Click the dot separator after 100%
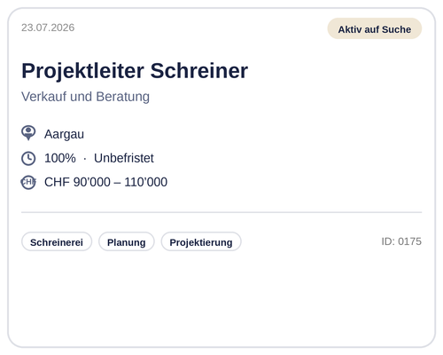 (85, 159)
